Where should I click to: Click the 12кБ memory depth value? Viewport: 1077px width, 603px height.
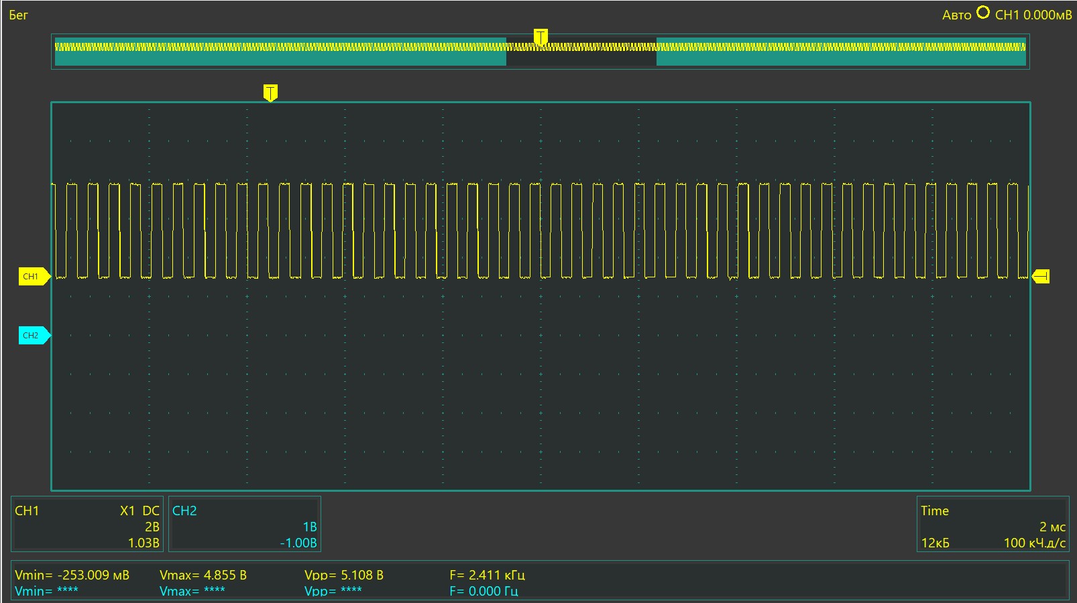(935, 543)
